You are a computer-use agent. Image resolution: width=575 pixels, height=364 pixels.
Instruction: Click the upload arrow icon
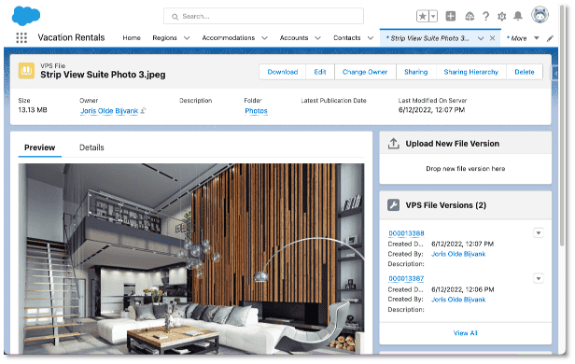[x=394, y=144]
